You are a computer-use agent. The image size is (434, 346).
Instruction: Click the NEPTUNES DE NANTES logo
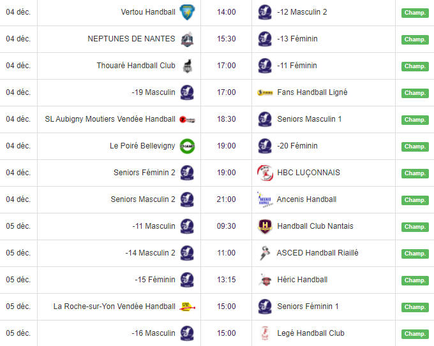click(x=187, y=39)
